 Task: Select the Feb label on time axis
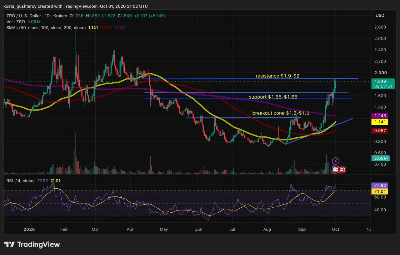[64, 229]
